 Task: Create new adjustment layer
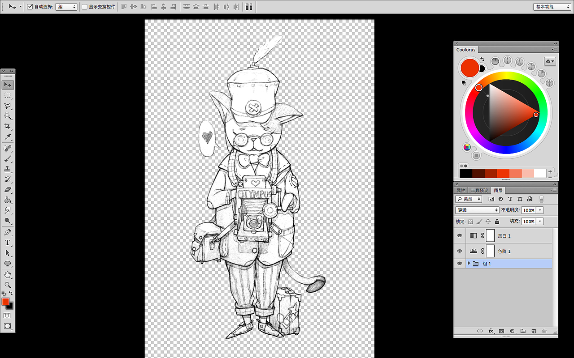click(x=513, y=331)
